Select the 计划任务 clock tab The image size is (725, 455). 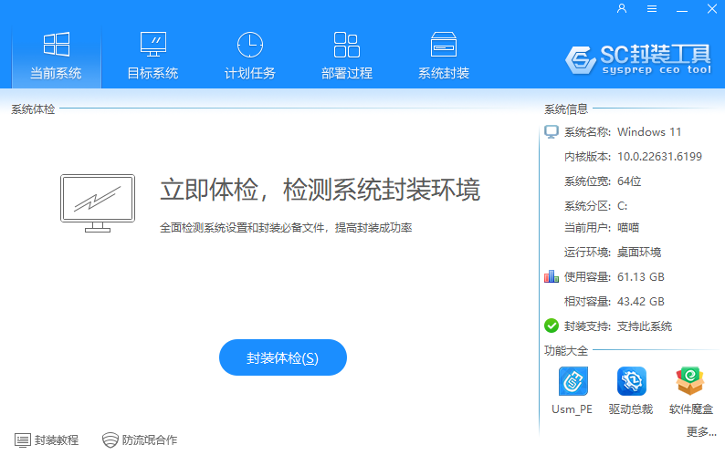pos(249,57)
